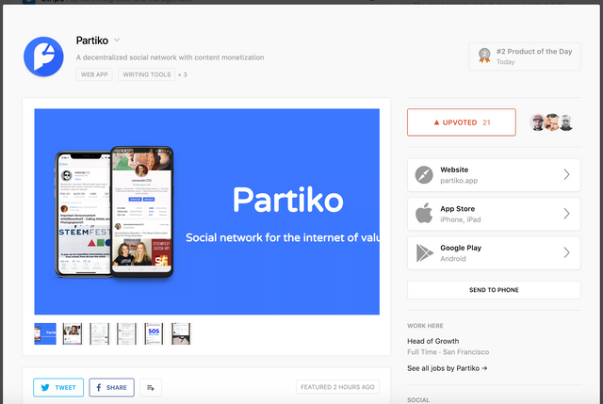This screenshot has width=603, height=404.
Task: Select the fourth gallery thumbnail
Action: click(x=126, y=333)
